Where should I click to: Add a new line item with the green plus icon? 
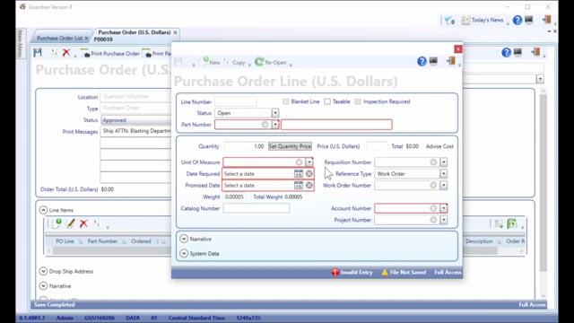[x=57, y=223]
